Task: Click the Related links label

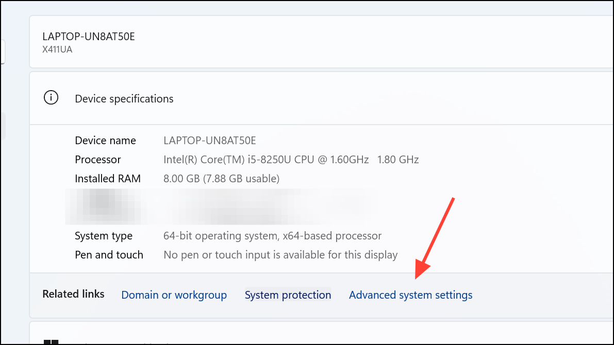Action: [73, 294]
